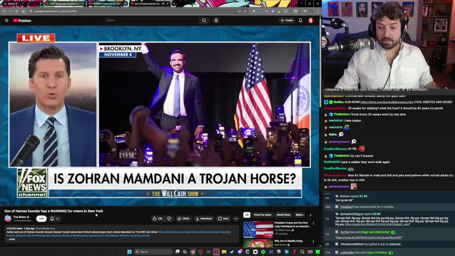Image resolution: width=455 pixels, height=256 pixels.
Task: Expand description with ...more
Action: [11, 239]
